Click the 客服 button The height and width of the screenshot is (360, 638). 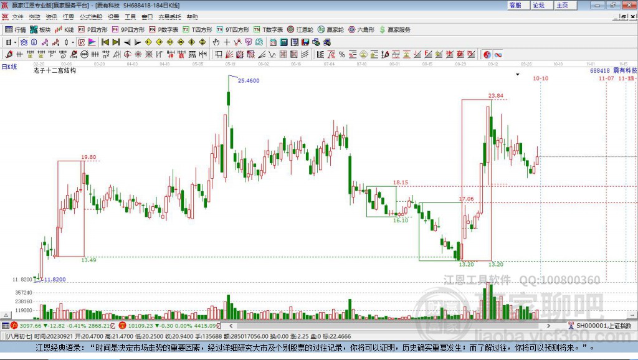(x=518, y=5)
